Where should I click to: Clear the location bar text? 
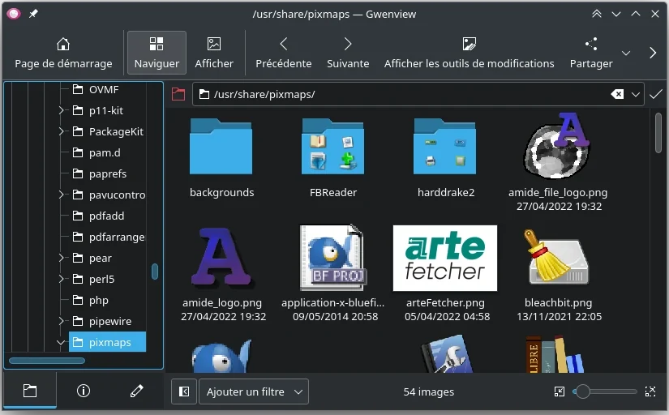617,94
